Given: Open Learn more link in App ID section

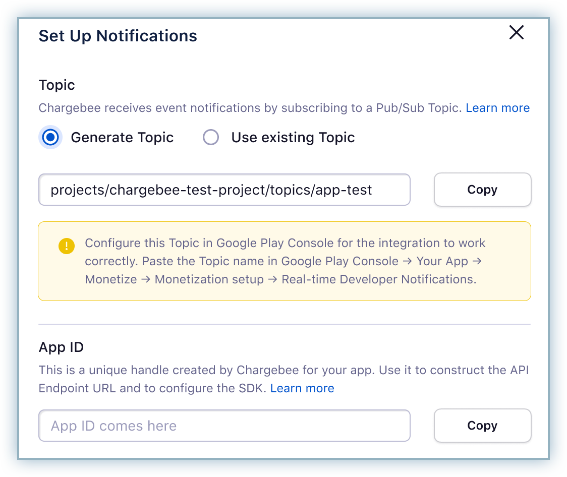Looking at the screenshot, I should (x=302, y=388).
